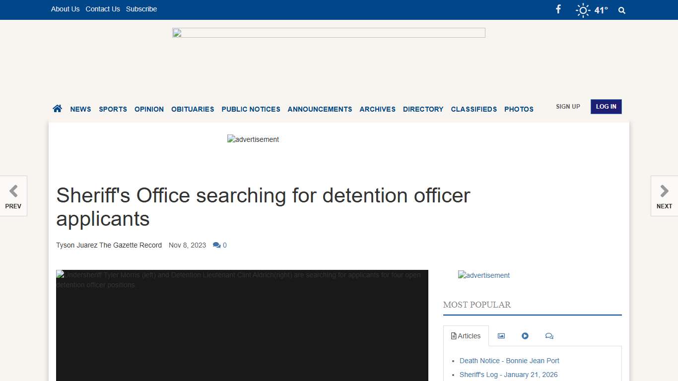
Task: Select the video play icon in Most Popular
Action: pyautogui.click(x=525, y=336)
